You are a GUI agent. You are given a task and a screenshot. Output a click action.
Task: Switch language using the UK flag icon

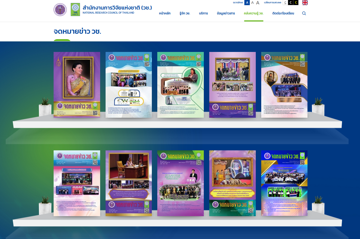305,2
